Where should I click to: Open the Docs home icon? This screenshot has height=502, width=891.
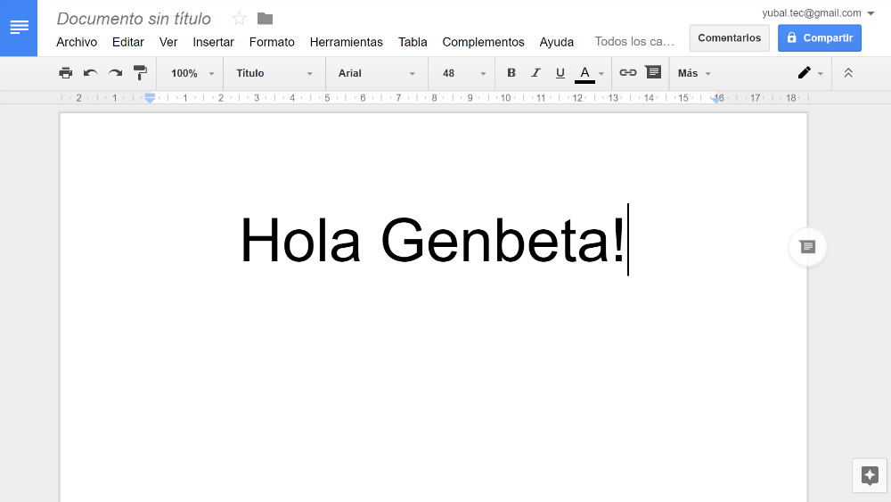click(x=19, y=28)
